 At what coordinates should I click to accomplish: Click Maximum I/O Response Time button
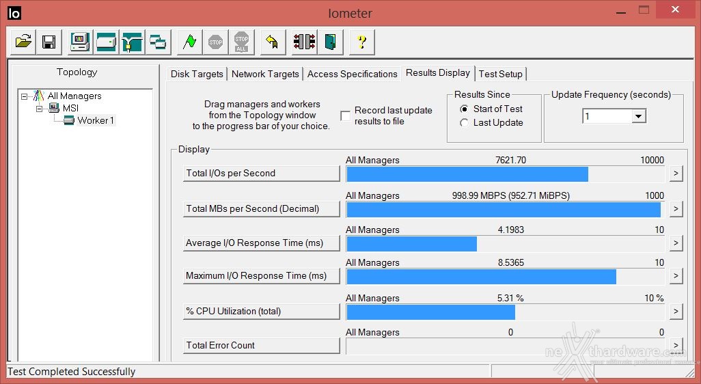[262, 276]
